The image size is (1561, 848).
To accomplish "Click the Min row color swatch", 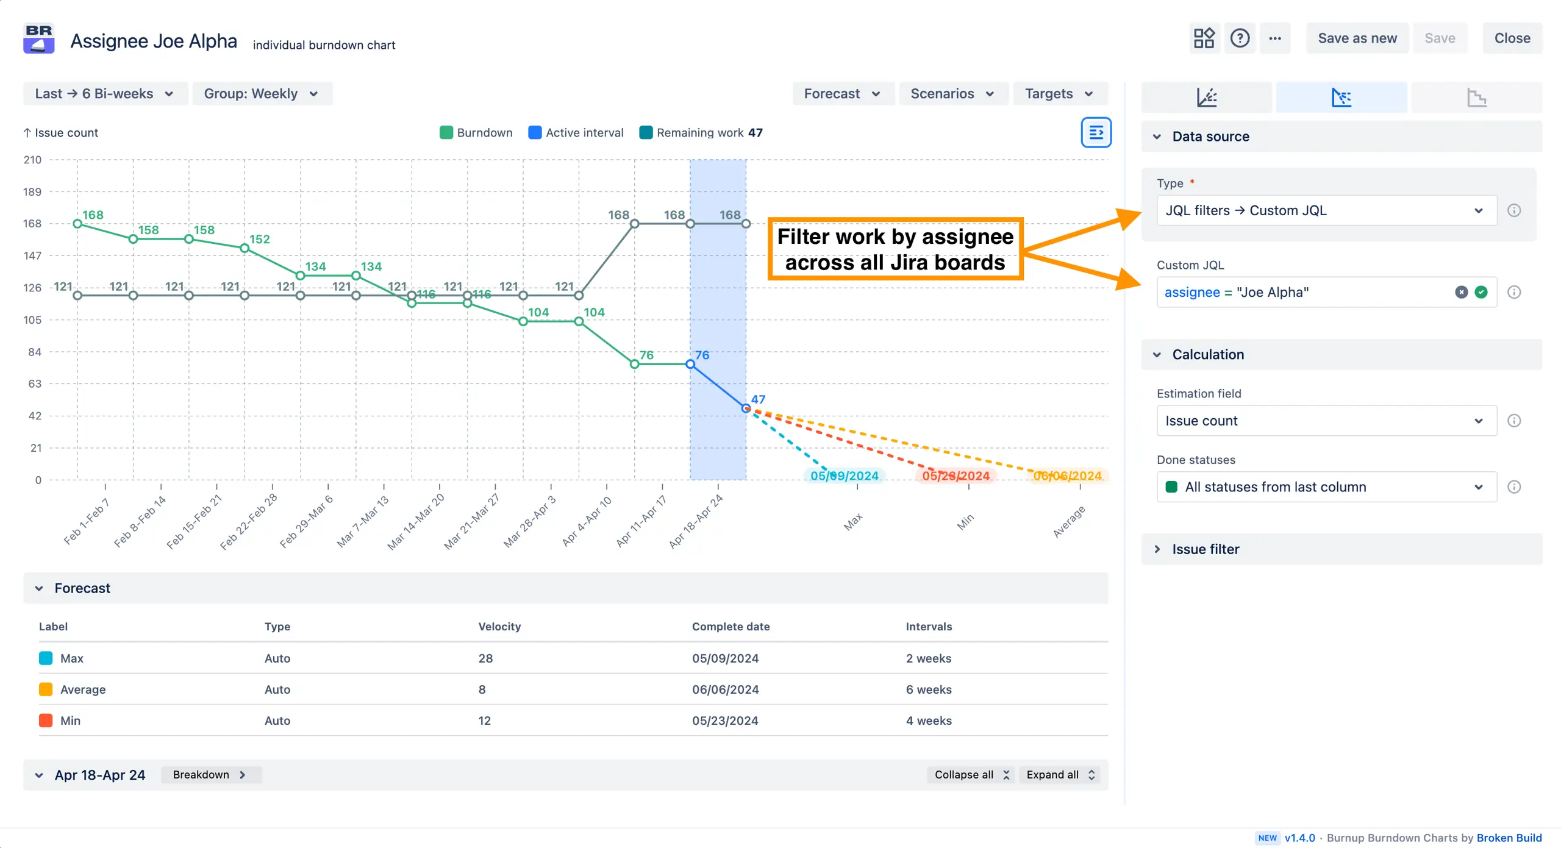I will click(46, 720).
